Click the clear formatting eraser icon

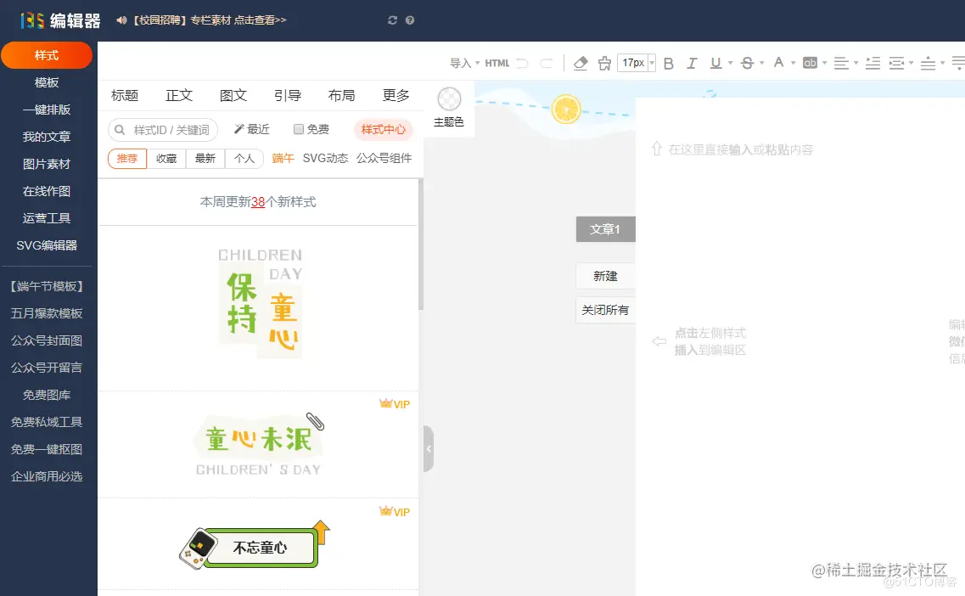click(x=582, y=63)
